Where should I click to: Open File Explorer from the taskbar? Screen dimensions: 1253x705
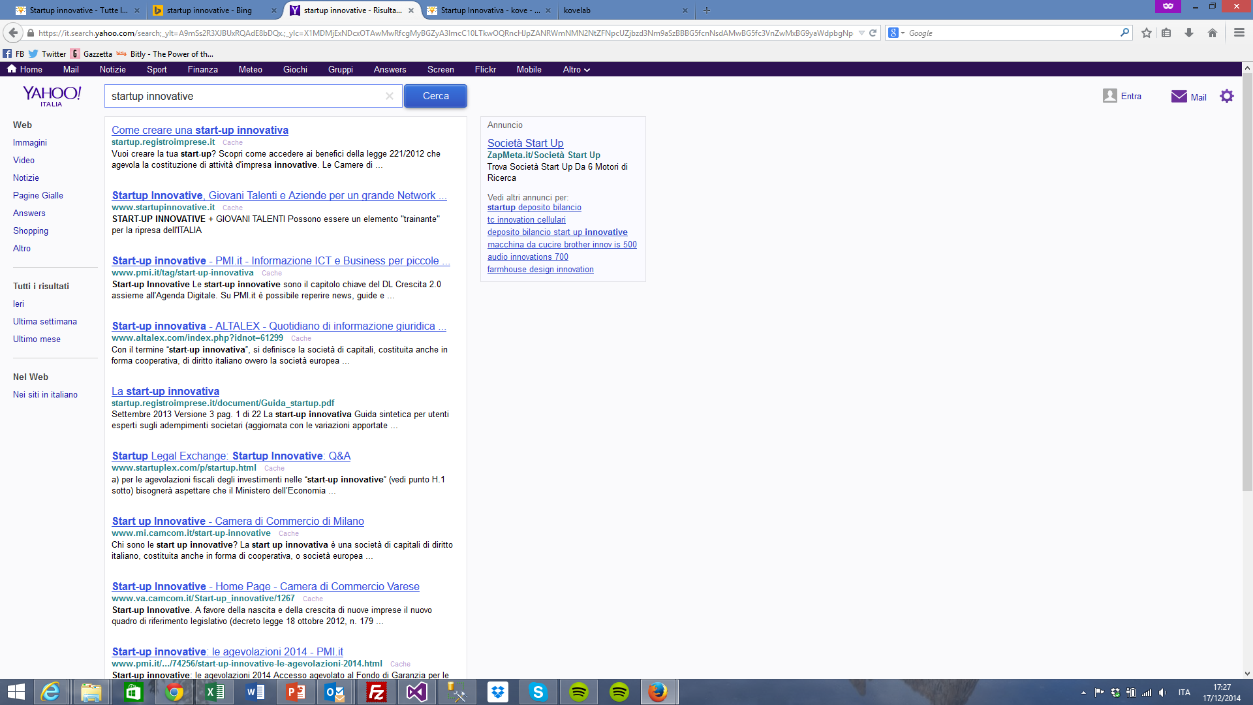point(91,692)
